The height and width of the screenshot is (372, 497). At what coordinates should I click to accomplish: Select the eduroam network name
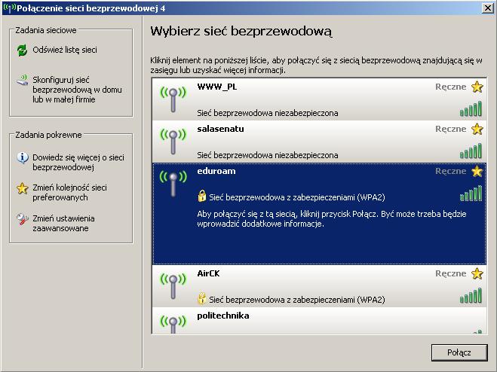point(216,171)
